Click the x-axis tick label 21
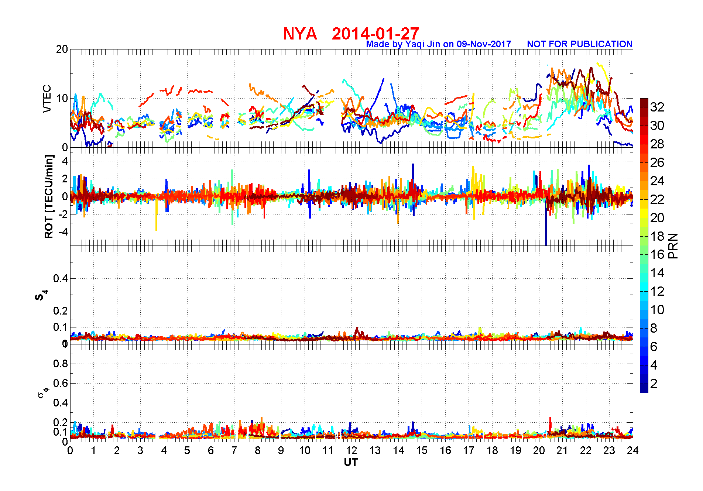The image size is (703, 491). point(562,450)
